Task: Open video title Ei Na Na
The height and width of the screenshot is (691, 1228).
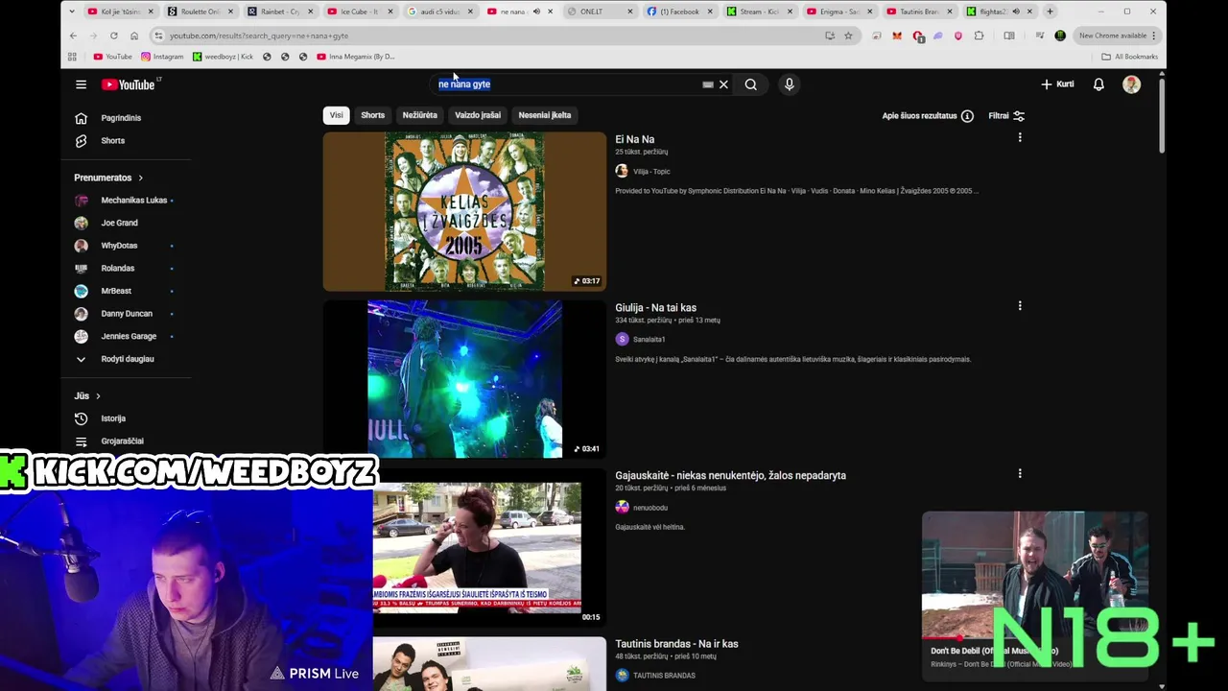Action: pyautogui.click(x=634, y=139)
